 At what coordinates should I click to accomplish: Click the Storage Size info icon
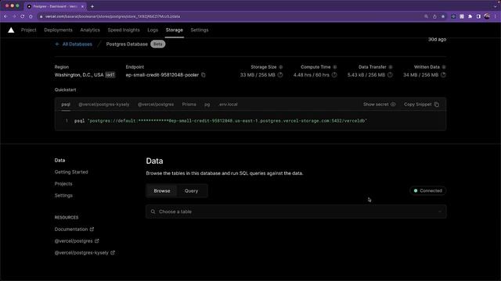point(281,67)
